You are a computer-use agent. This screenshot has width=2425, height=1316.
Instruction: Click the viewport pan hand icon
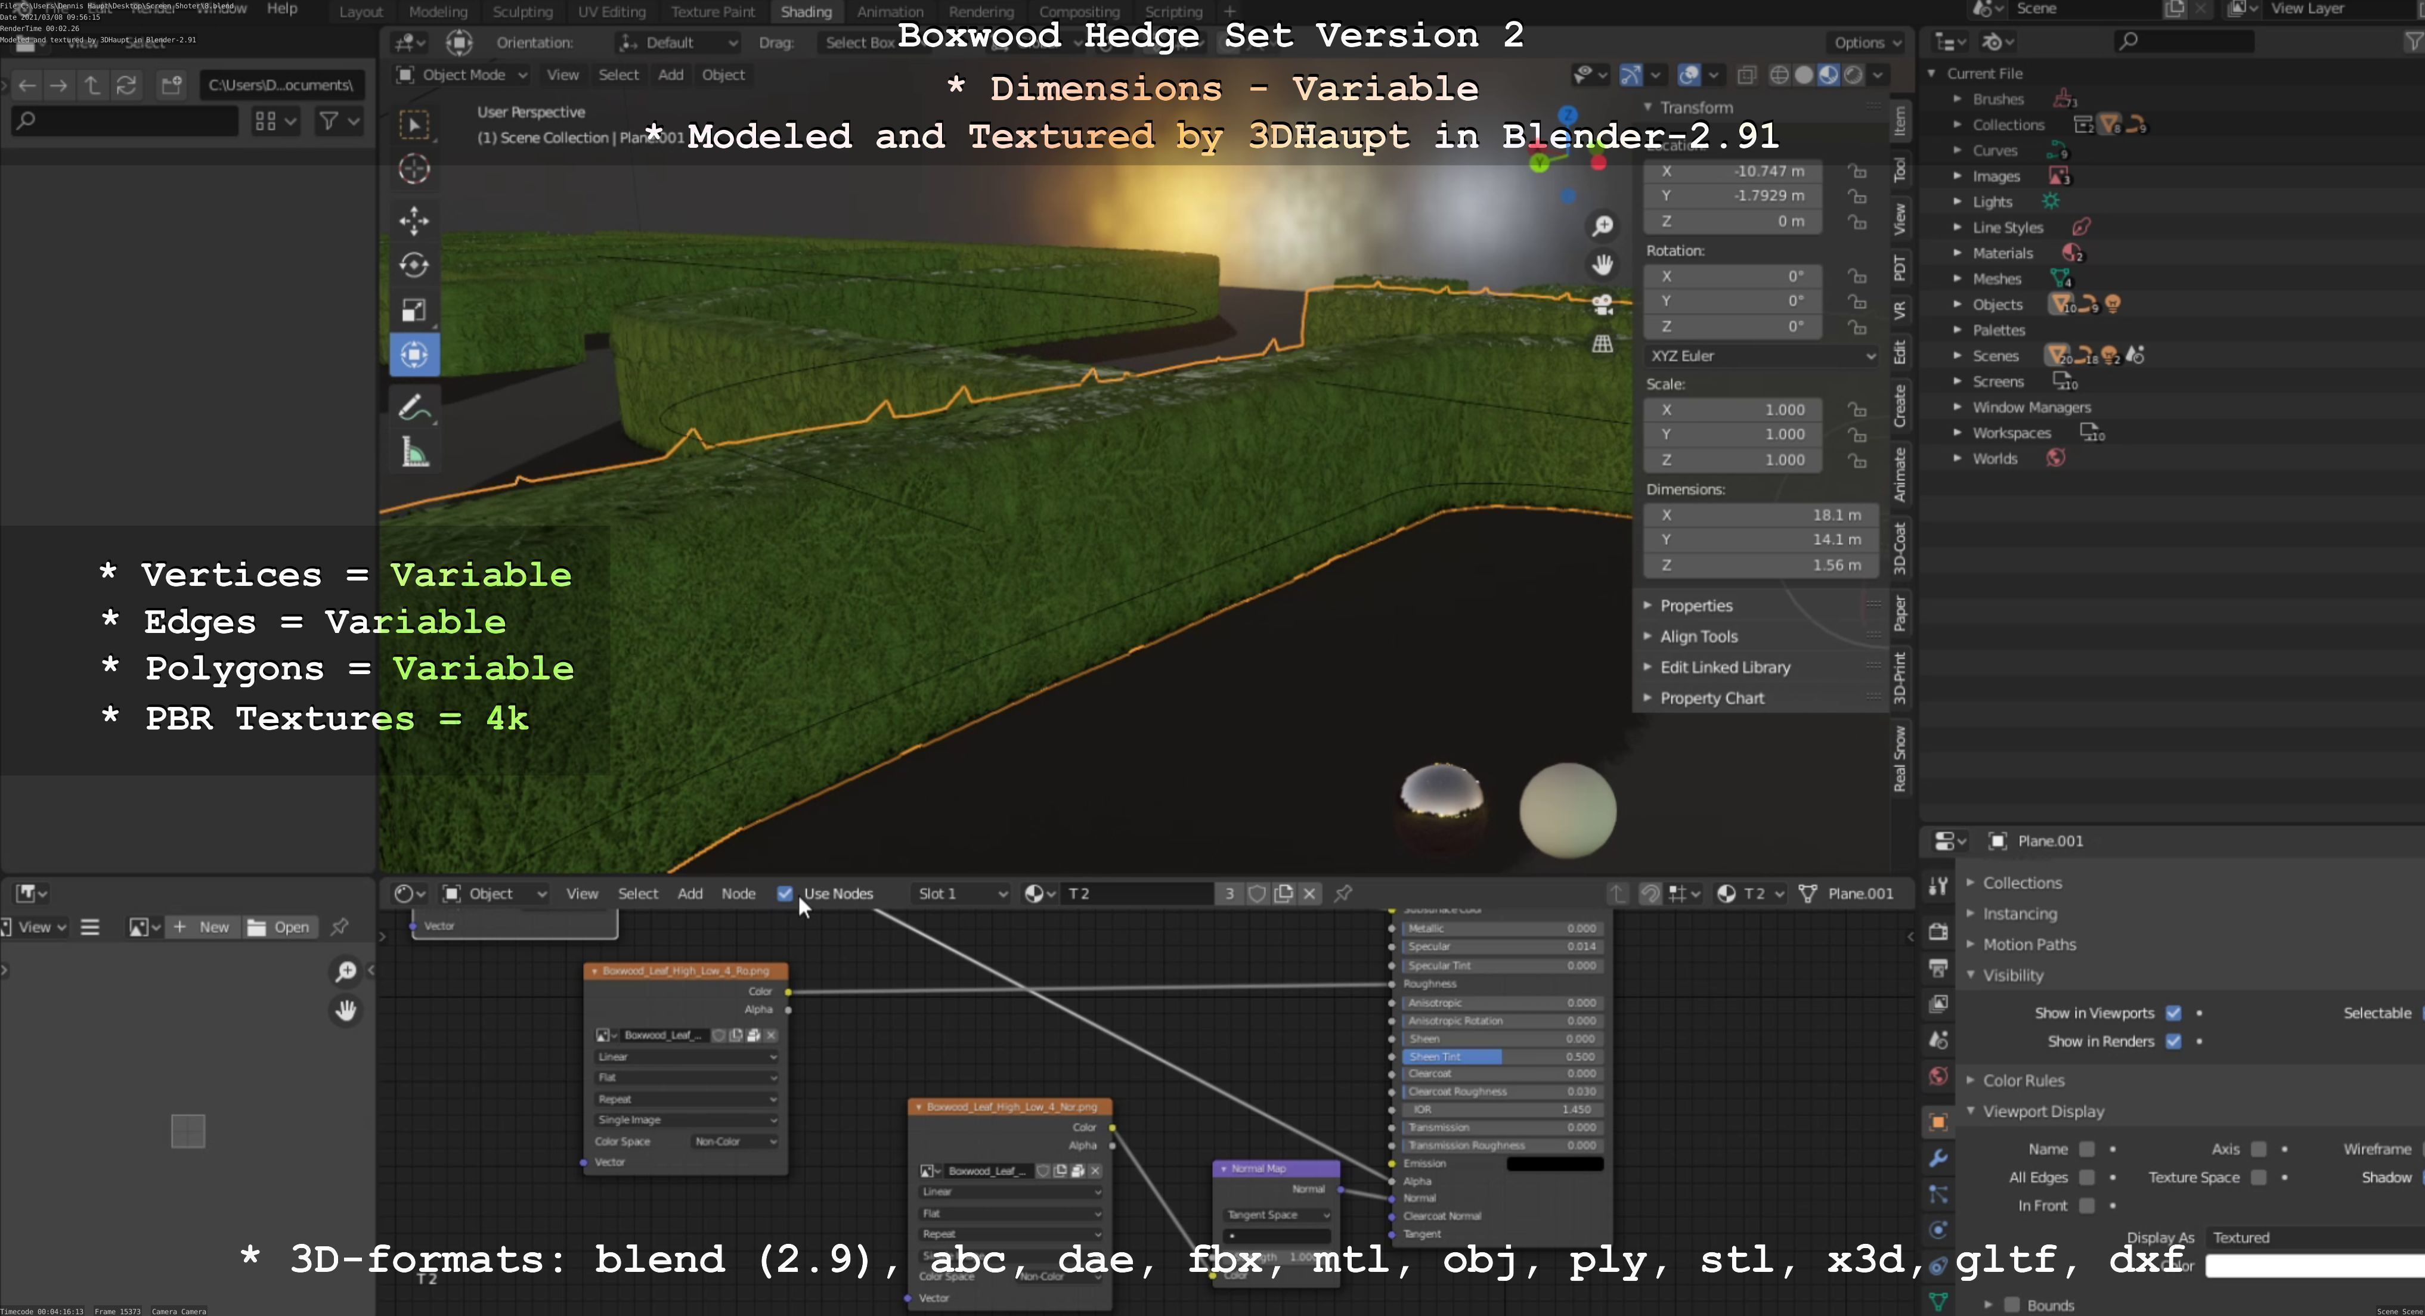tap(1602, 265)
